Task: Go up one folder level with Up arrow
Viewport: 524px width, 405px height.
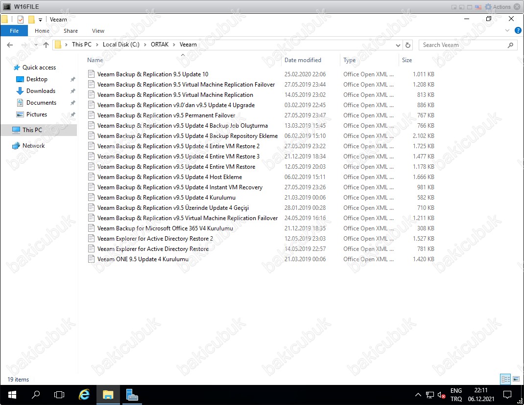Action: (x=46, y=45)
